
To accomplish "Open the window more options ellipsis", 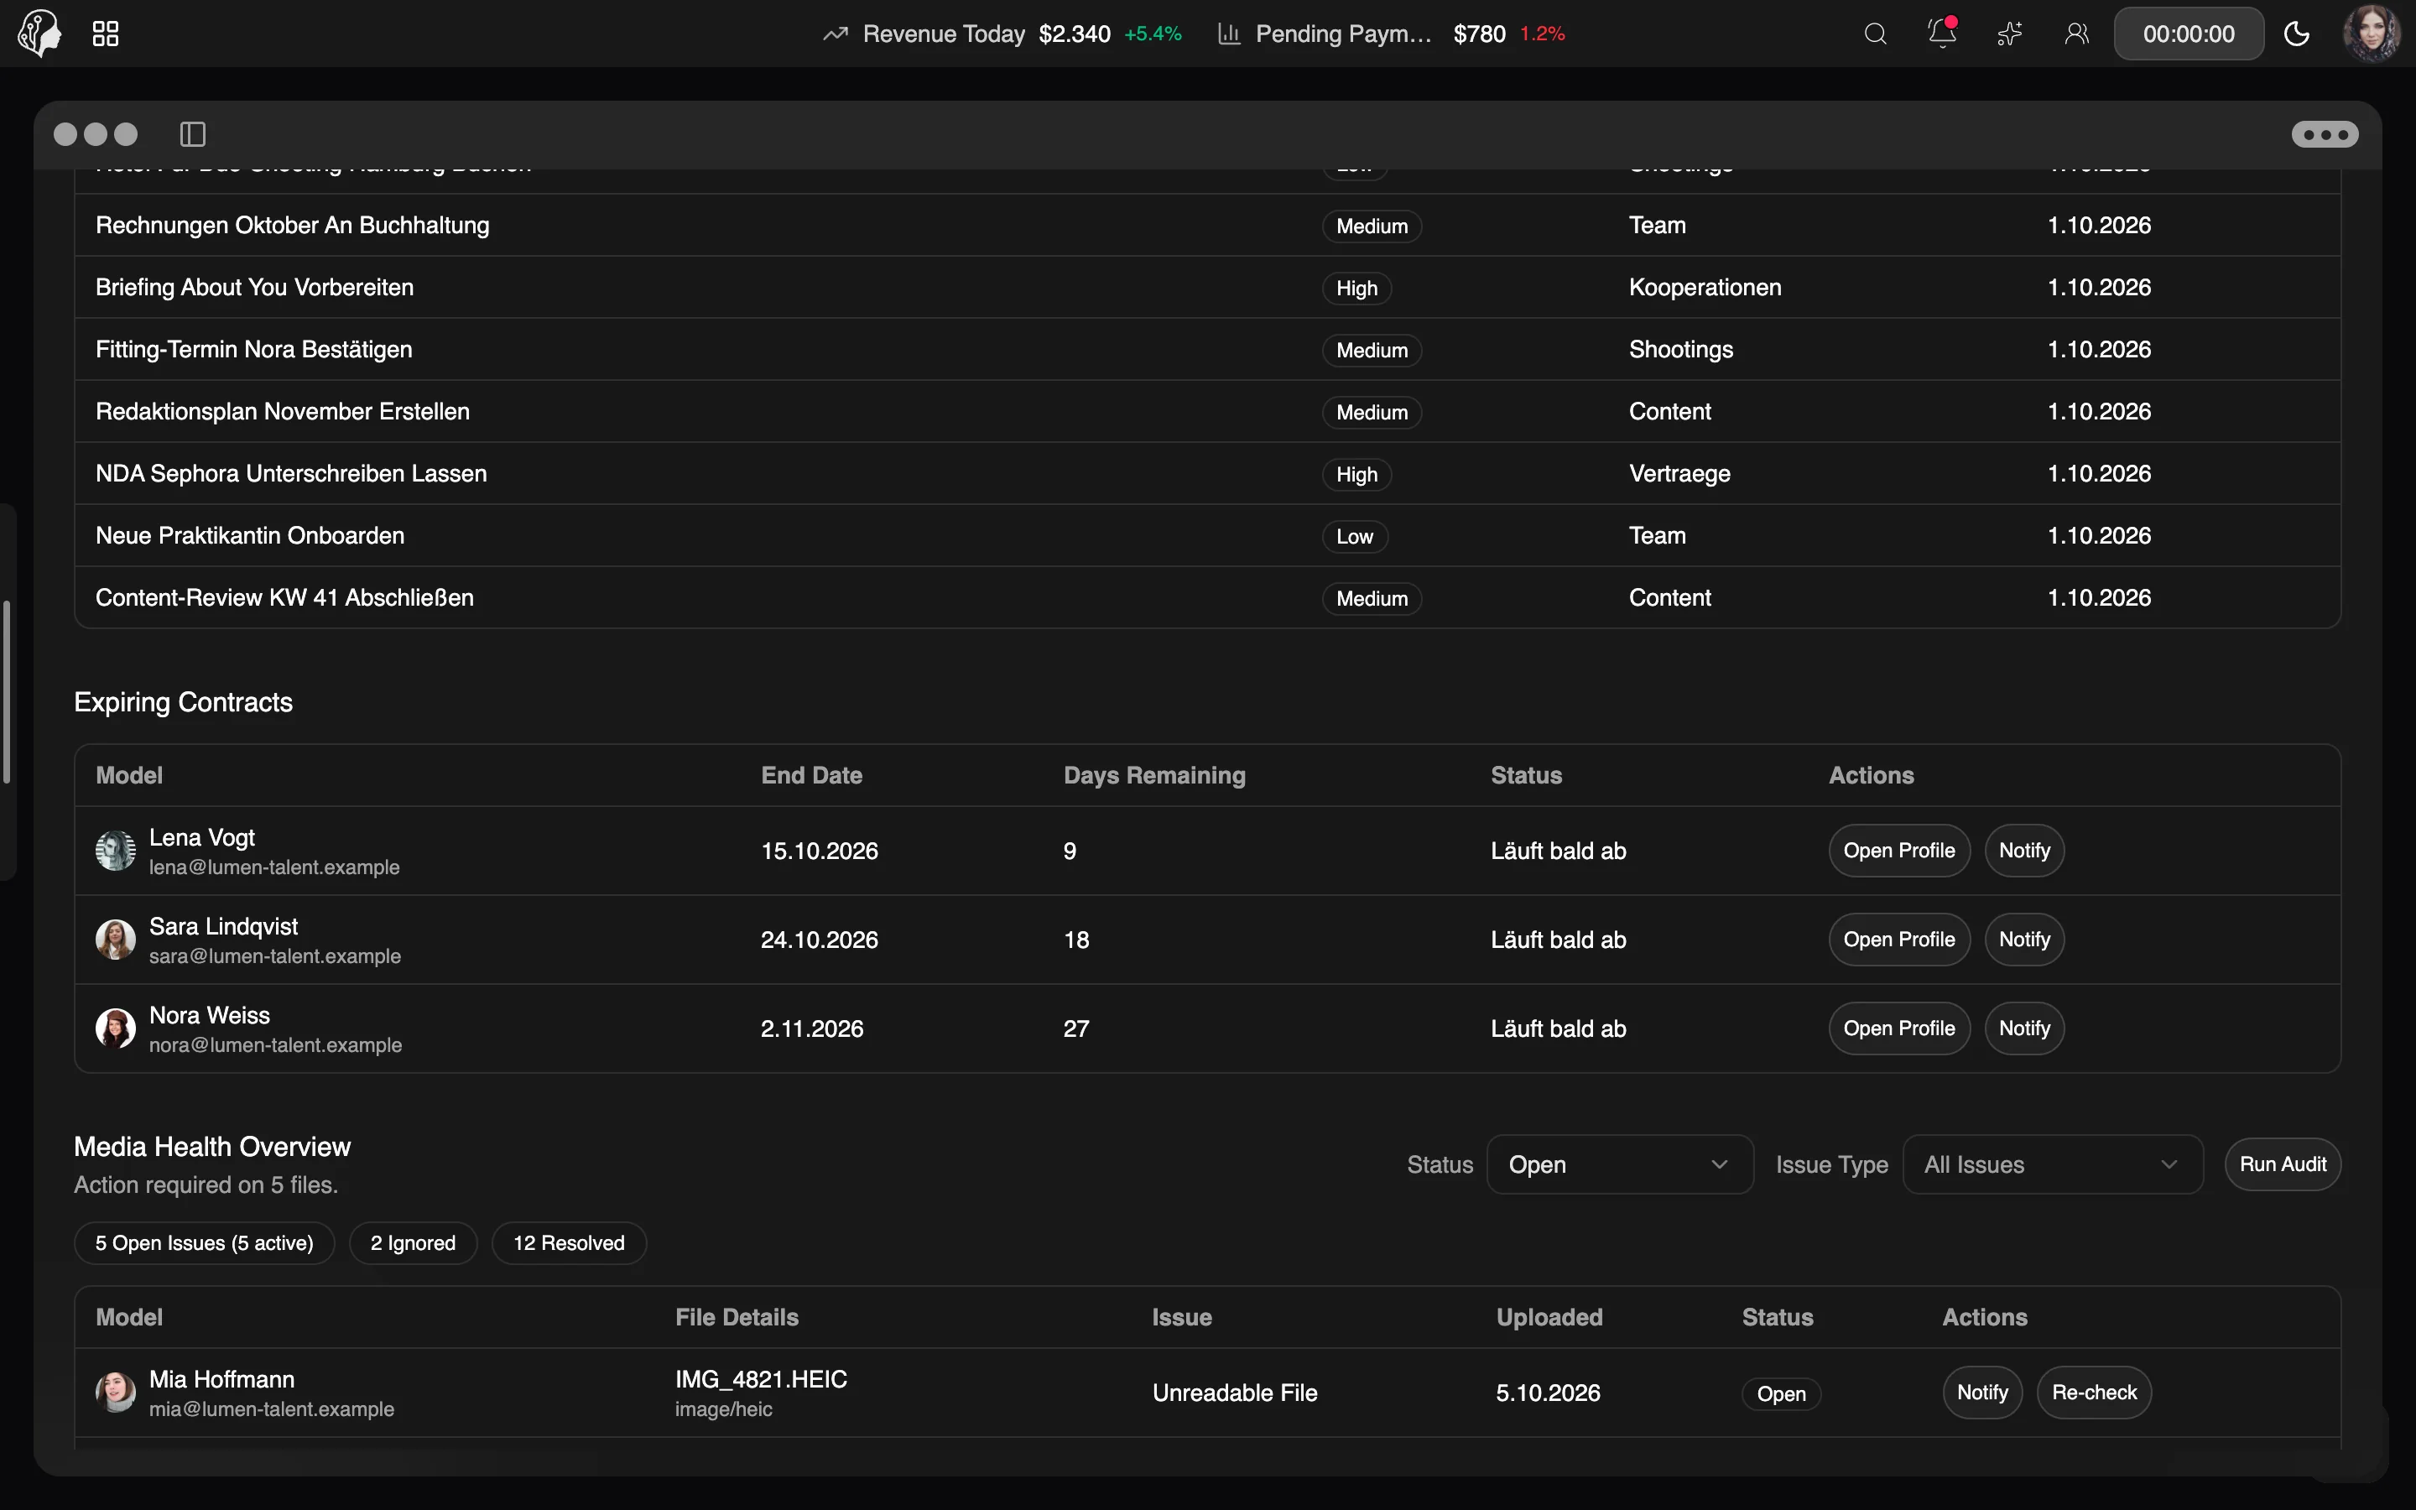I will (2325, 134).
